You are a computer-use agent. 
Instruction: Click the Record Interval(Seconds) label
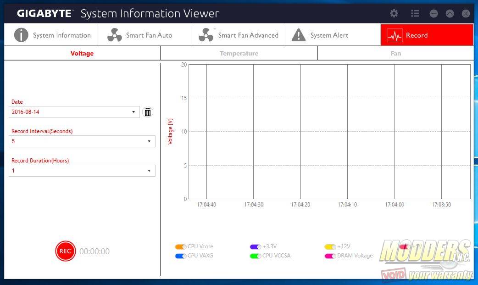[x=42, y=131]
